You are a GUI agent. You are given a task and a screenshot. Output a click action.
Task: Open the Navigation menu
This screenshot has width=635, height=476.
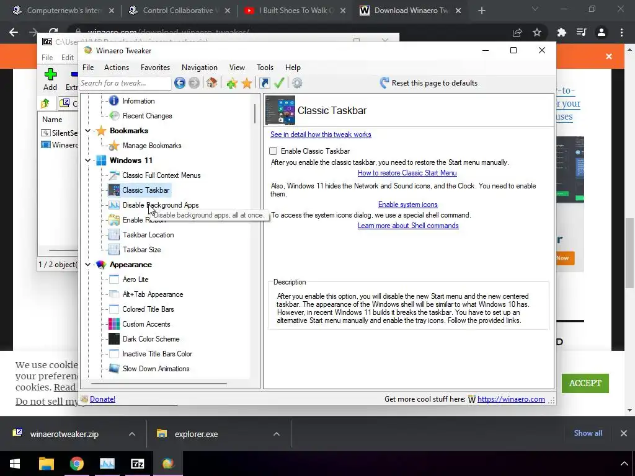click(199, 68)
